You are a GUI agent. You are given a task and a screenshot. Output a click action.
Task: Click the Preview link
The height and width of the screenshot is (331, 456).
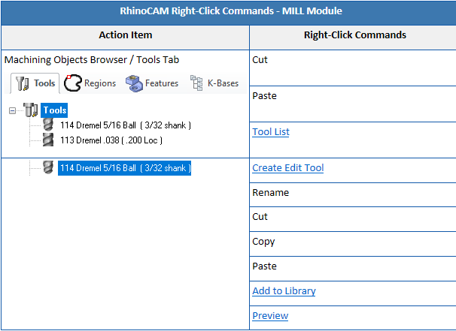[270, 316]
